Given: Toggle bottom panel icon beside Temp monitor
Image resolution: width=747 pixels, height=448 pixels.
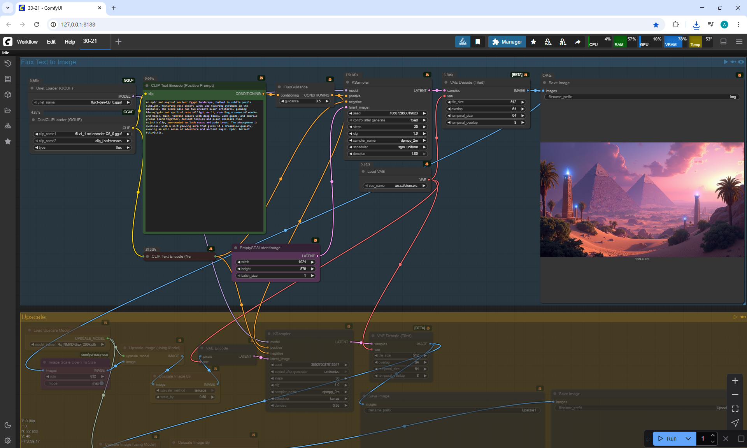Looking at the screenshot, I should 724,42.
